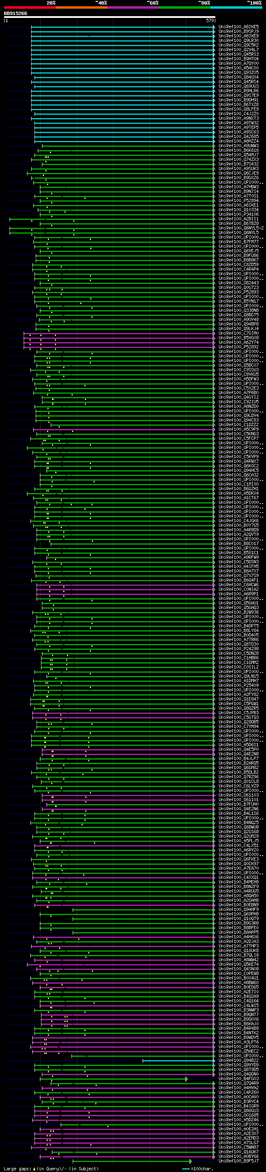Click hit label UniRef100_A0BY66
The height and width of the screenshot is (1172, 266).
(x=239, y=1157)
